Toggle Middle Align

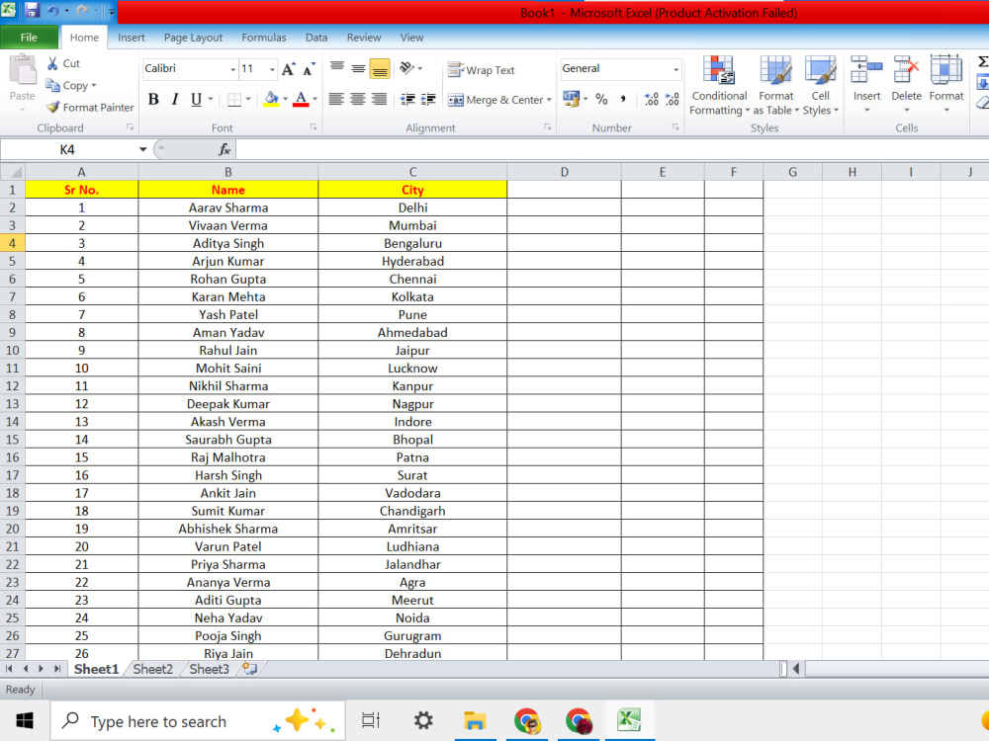click(x=358, y=68)
